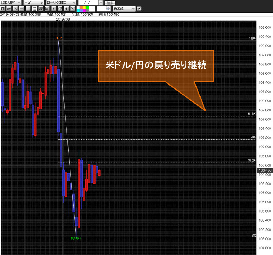Click the line width number field
273x255 pixels.
(x=102, y=9)
